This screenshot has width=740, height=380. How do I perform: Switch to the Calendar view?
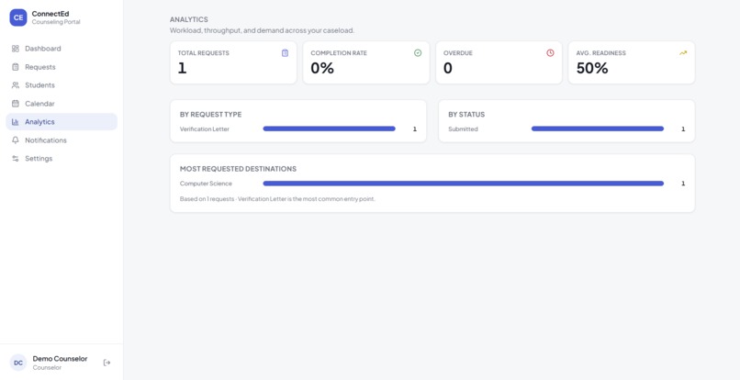point(62,104)
